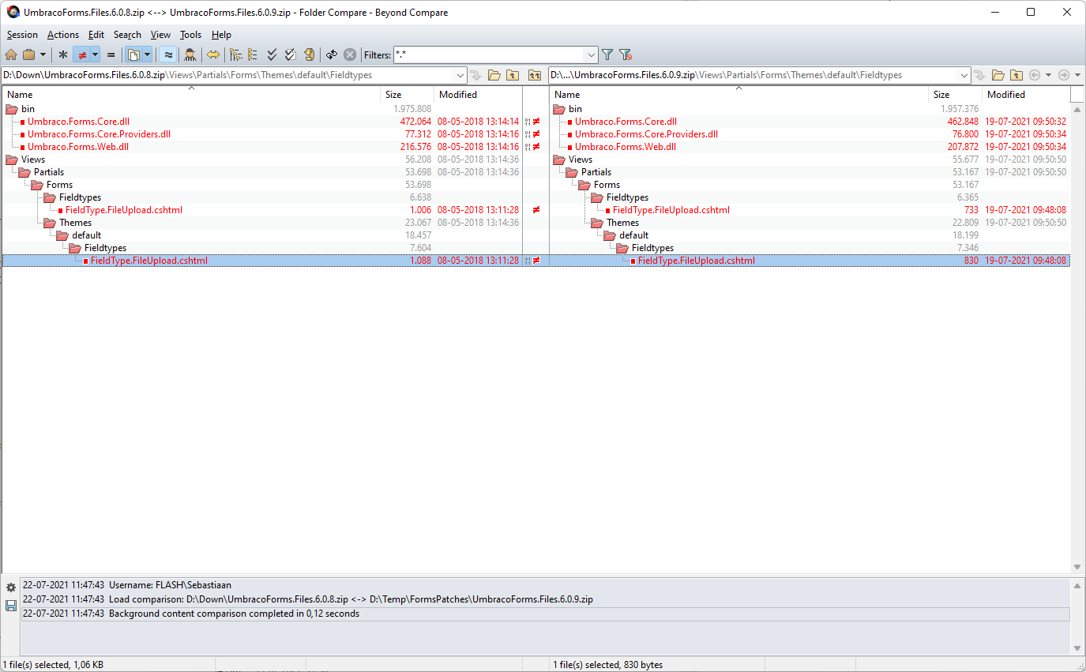
Task: Click the Refresh selection icon
Action: 310,54
